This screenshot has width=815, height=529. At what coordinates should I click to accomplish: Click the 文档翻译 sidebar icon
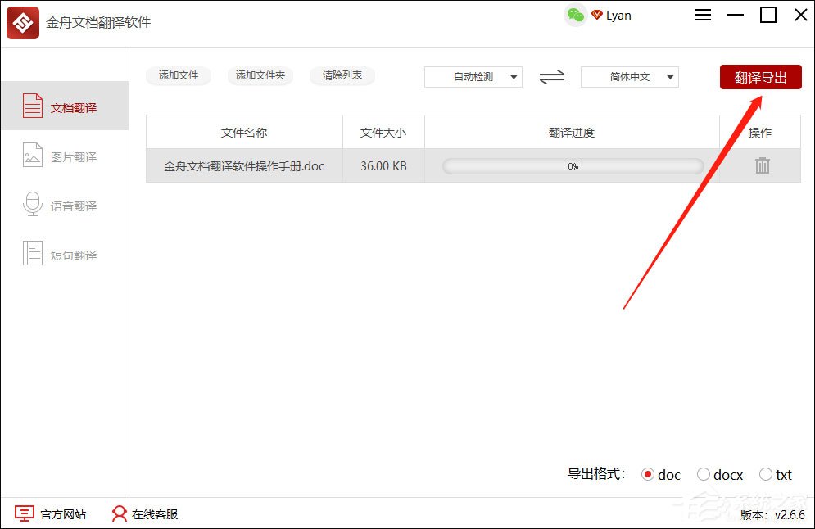(65, 105)
